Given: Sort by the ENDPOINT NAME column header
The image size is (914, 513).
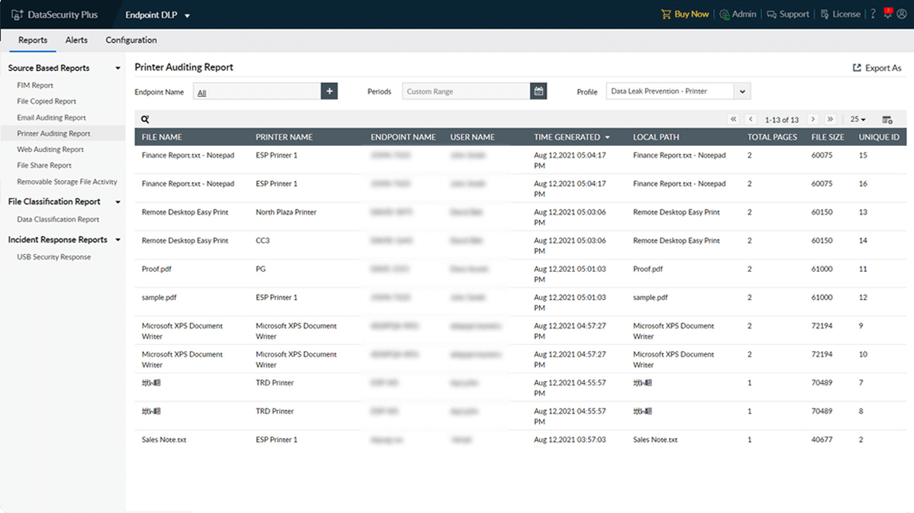Looking at the screenshot, I should (403, 137).
